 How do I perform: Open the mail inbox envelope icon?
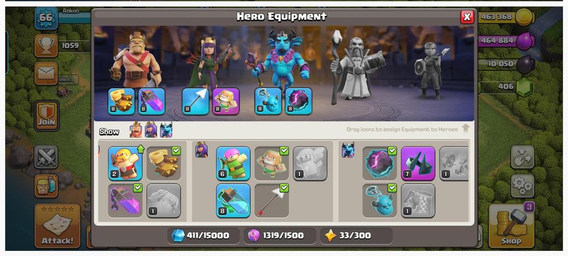46,73
